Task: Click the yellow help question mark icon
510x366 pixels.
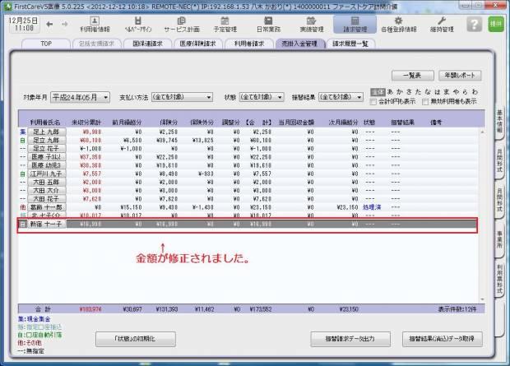Action: tap(473, 23)
